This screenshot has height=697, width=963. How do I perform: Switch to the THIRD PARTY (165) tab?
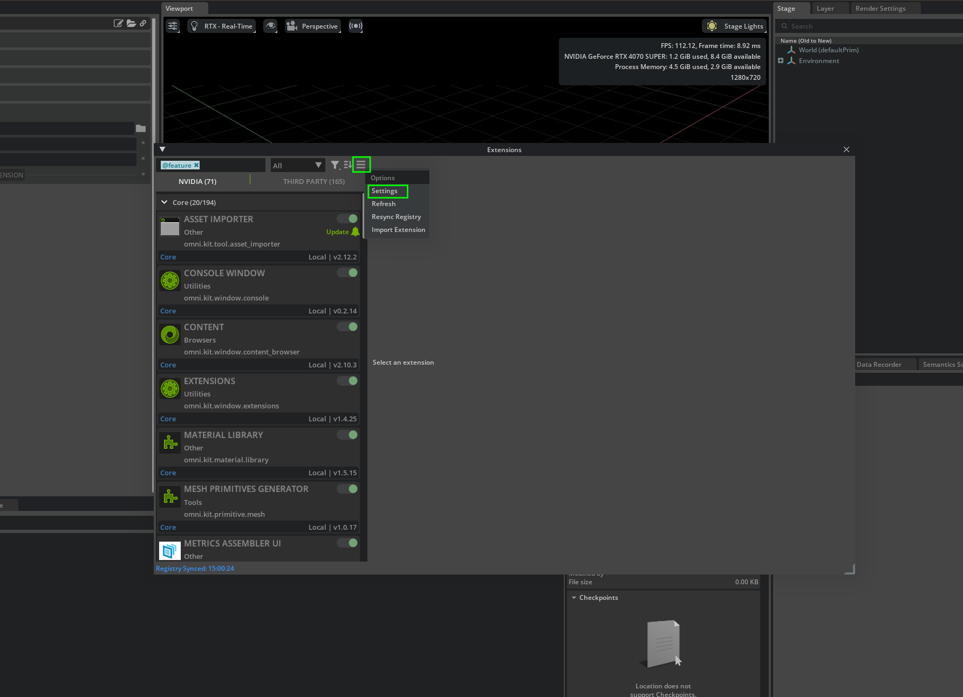(314, 181)
